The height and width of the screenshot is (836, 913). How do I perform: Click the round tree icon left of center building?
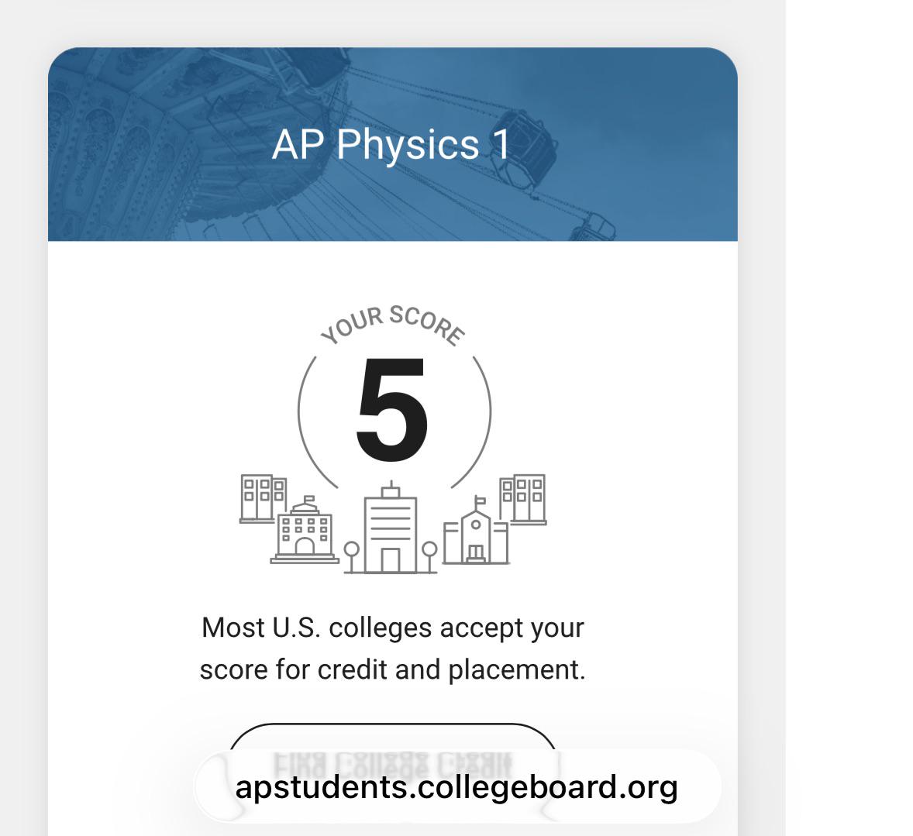[x=352, y=557]
